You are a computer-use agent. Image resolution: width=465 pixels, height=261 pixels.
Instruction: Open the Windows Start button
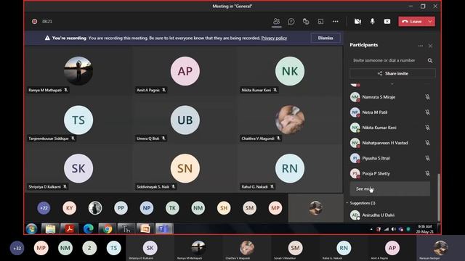coord(31,229)
